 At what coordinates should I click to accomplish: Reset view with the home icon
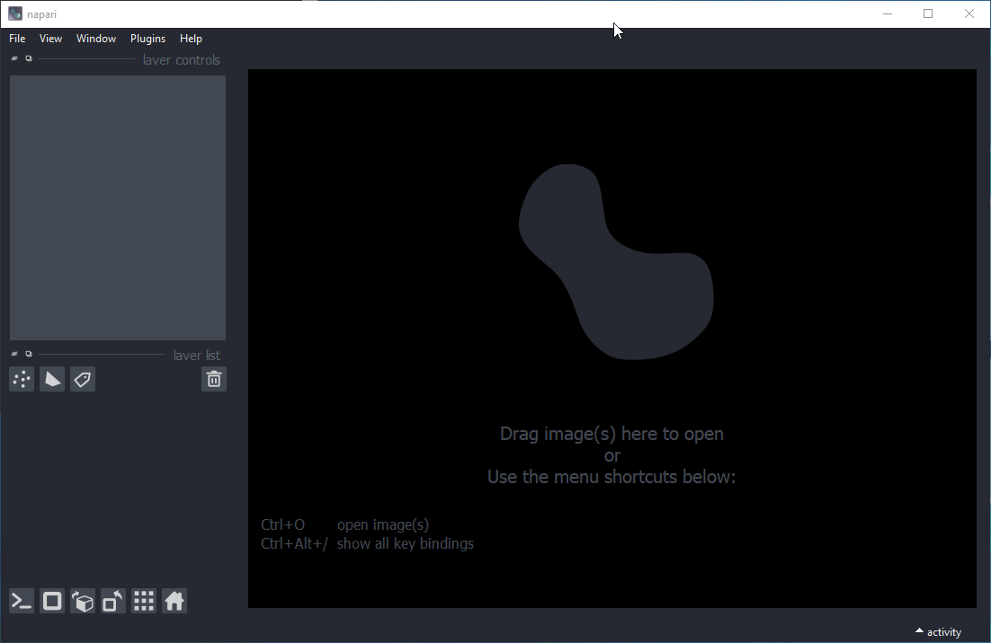click(x=174, y=602)
